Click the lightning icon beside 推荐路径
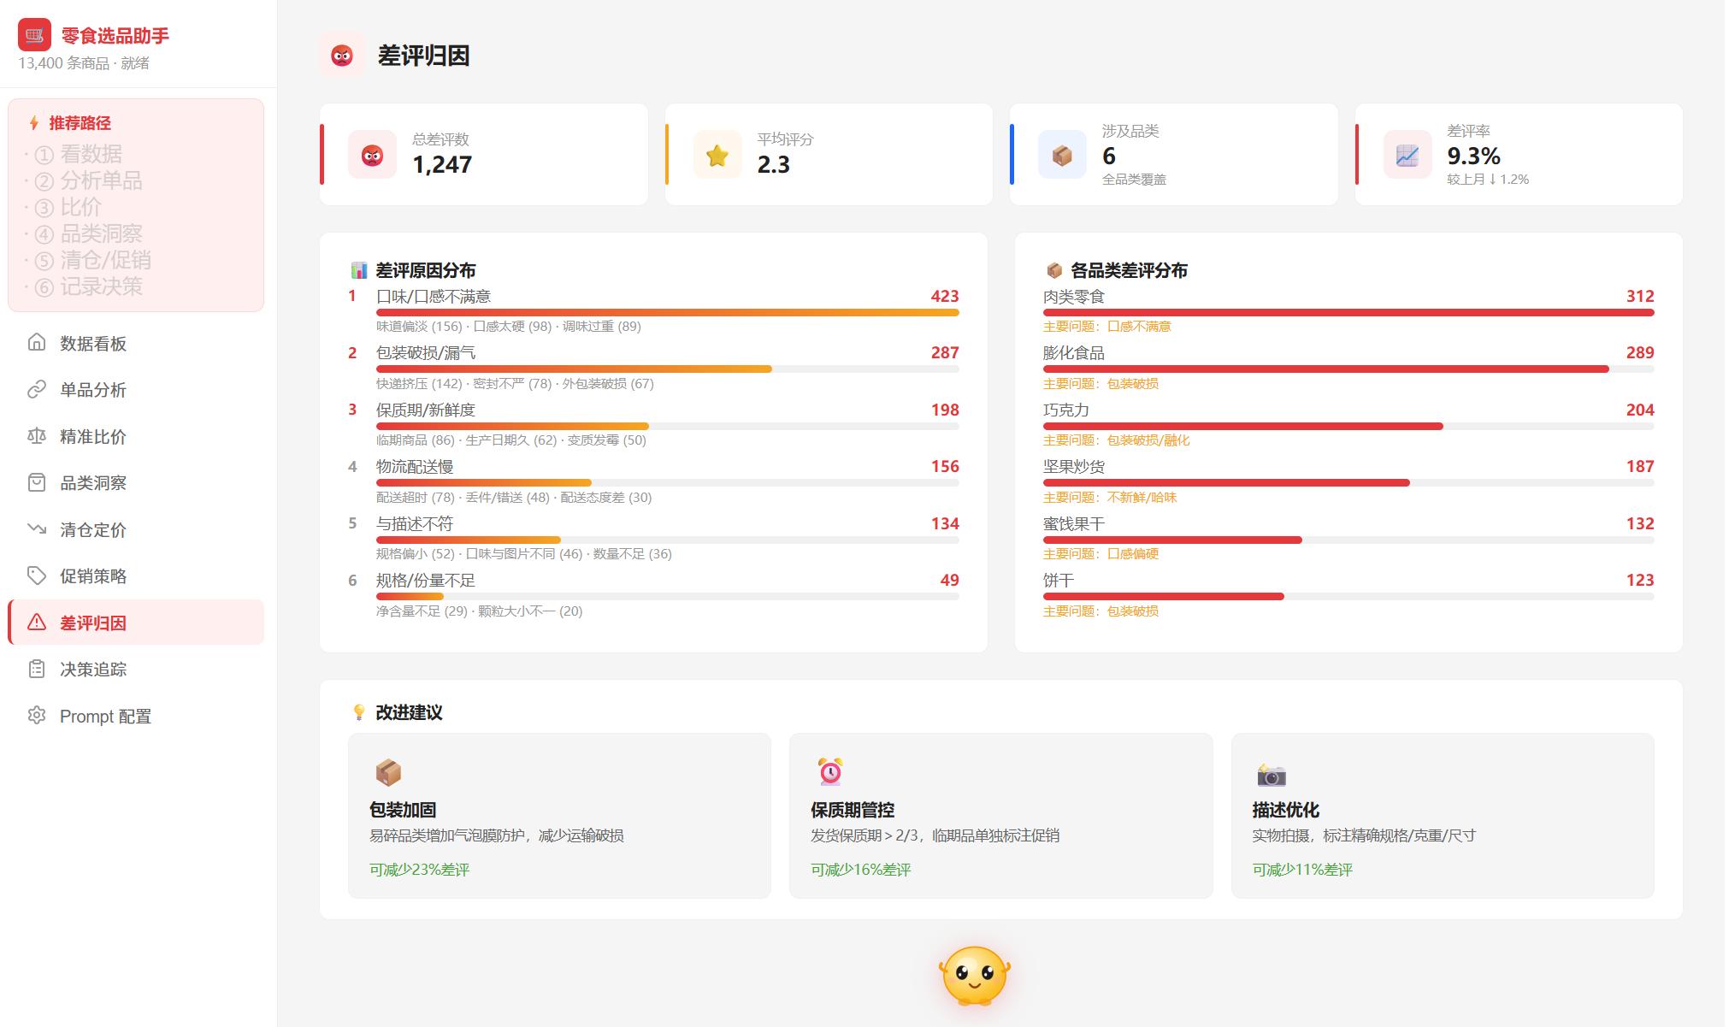This screenshot has height=1027, width=1729. (34, 123)
